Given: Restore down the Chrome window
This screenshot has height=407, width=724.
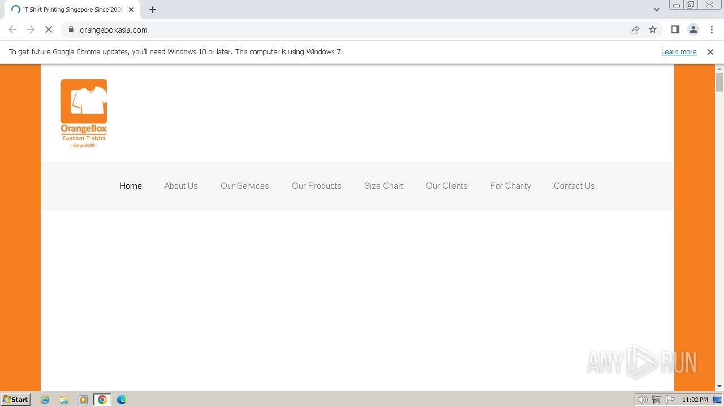Looking at the screenshot, I should [x=691, y=5].
